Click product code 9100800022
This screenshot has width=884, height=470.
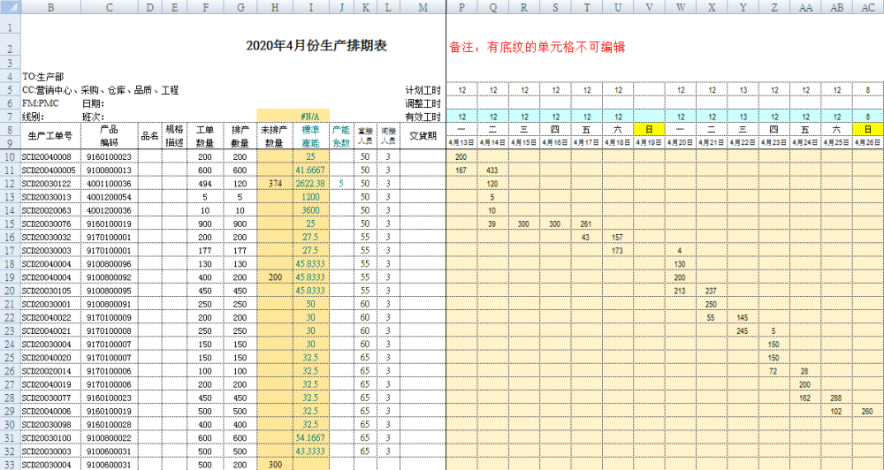[x=110, y=438]
